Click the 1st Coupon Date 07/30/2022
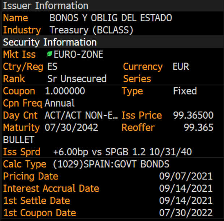The image size is (224, 221). click(186, 213)
